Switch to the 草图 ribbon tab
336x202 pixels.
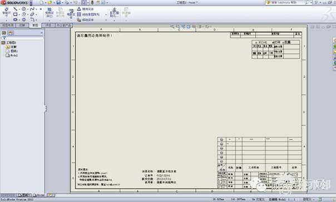35,25
